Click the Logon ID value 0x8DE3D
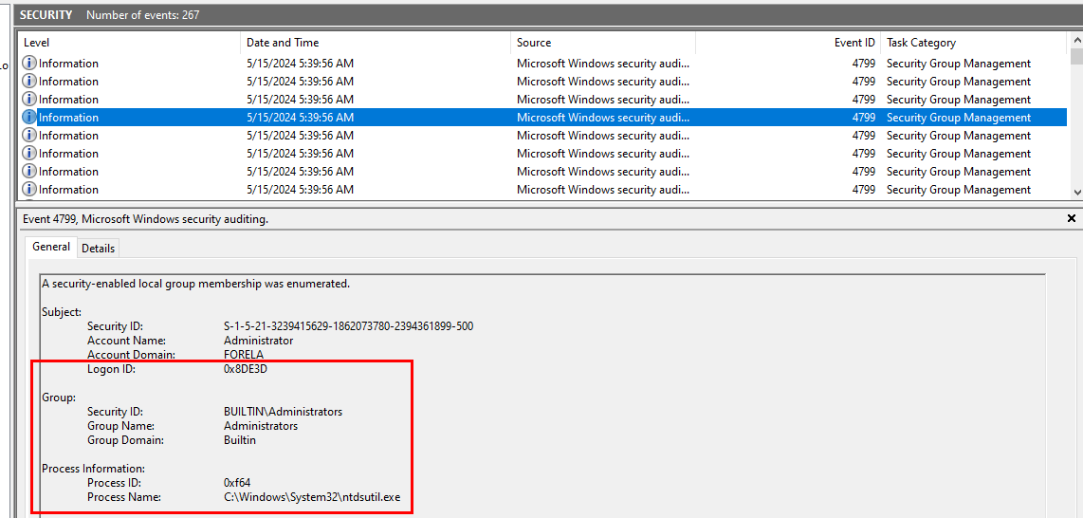Viewport: 1083px width, 518px height. 246,369
